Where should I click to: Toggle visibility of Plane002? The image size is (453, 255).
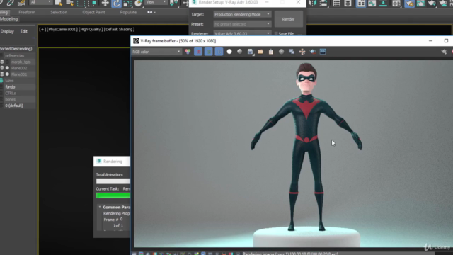7,68
